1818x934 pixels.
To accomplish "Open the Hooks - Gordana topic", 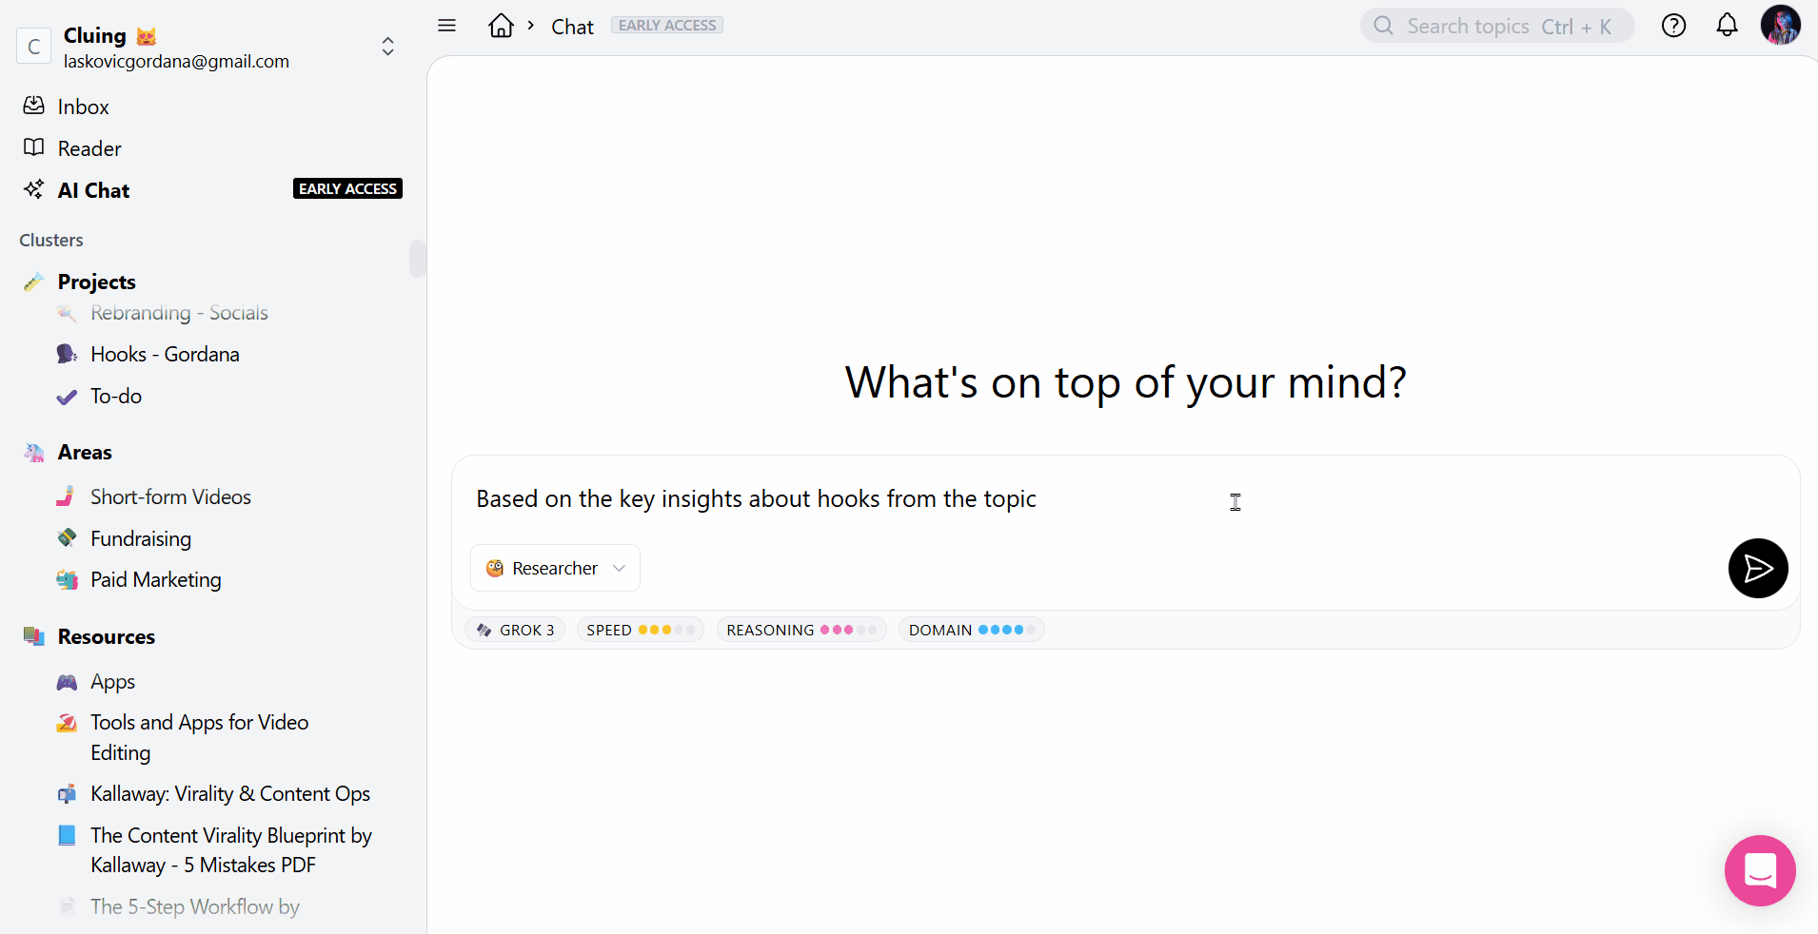I will coord(165,354).
